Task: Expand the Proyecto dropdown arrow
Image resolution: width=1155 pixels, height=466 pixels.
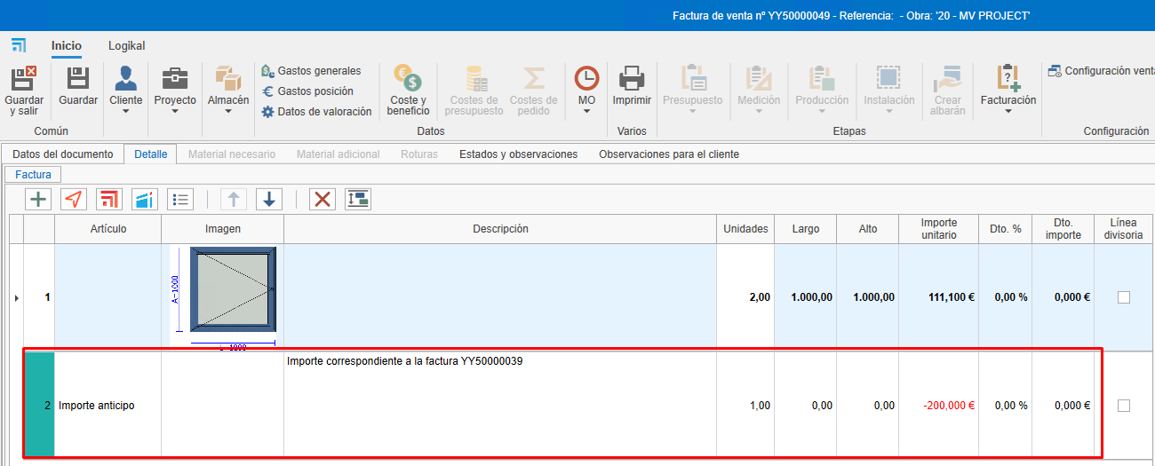Action: 175,112
